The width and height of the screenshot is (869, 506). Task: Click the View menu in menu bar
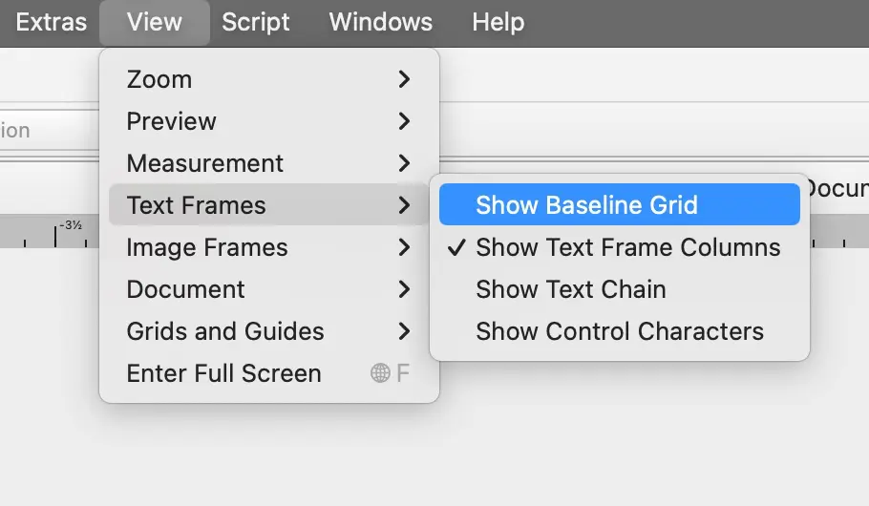click(154, 22)
